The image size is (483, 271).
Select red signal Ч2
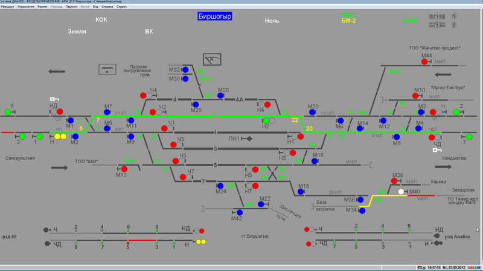click(153, 112)
